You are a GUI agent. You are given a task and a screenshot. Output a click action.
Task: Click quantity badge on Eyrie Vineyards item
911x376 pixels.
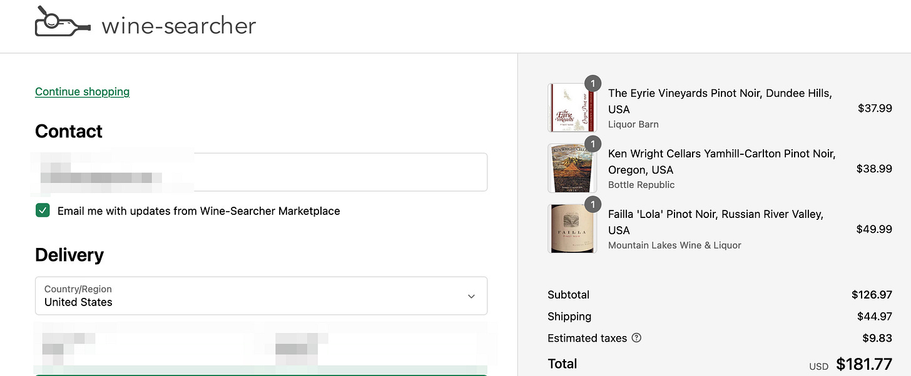pyautogui.click(x=593, y=83)
